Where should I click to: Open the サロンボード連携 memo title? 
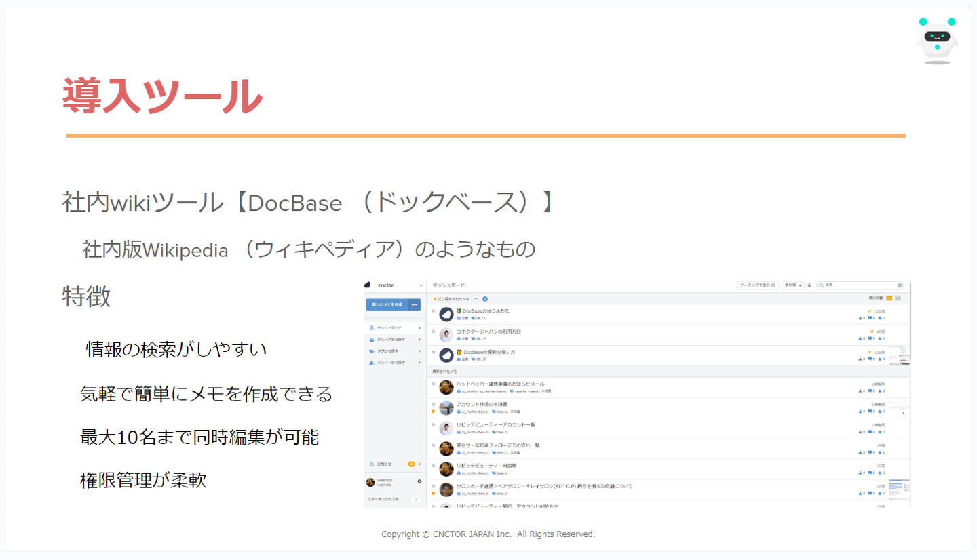(545, 486)
